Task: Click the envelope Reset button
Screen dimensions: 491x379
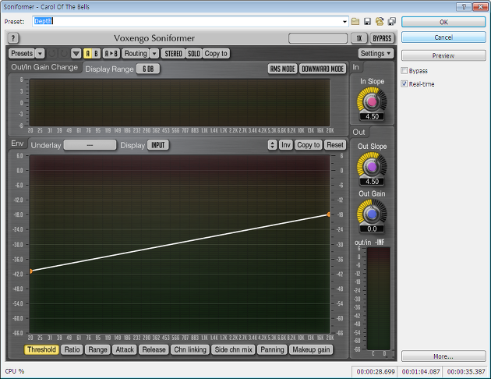Action: tap(335, 145)
